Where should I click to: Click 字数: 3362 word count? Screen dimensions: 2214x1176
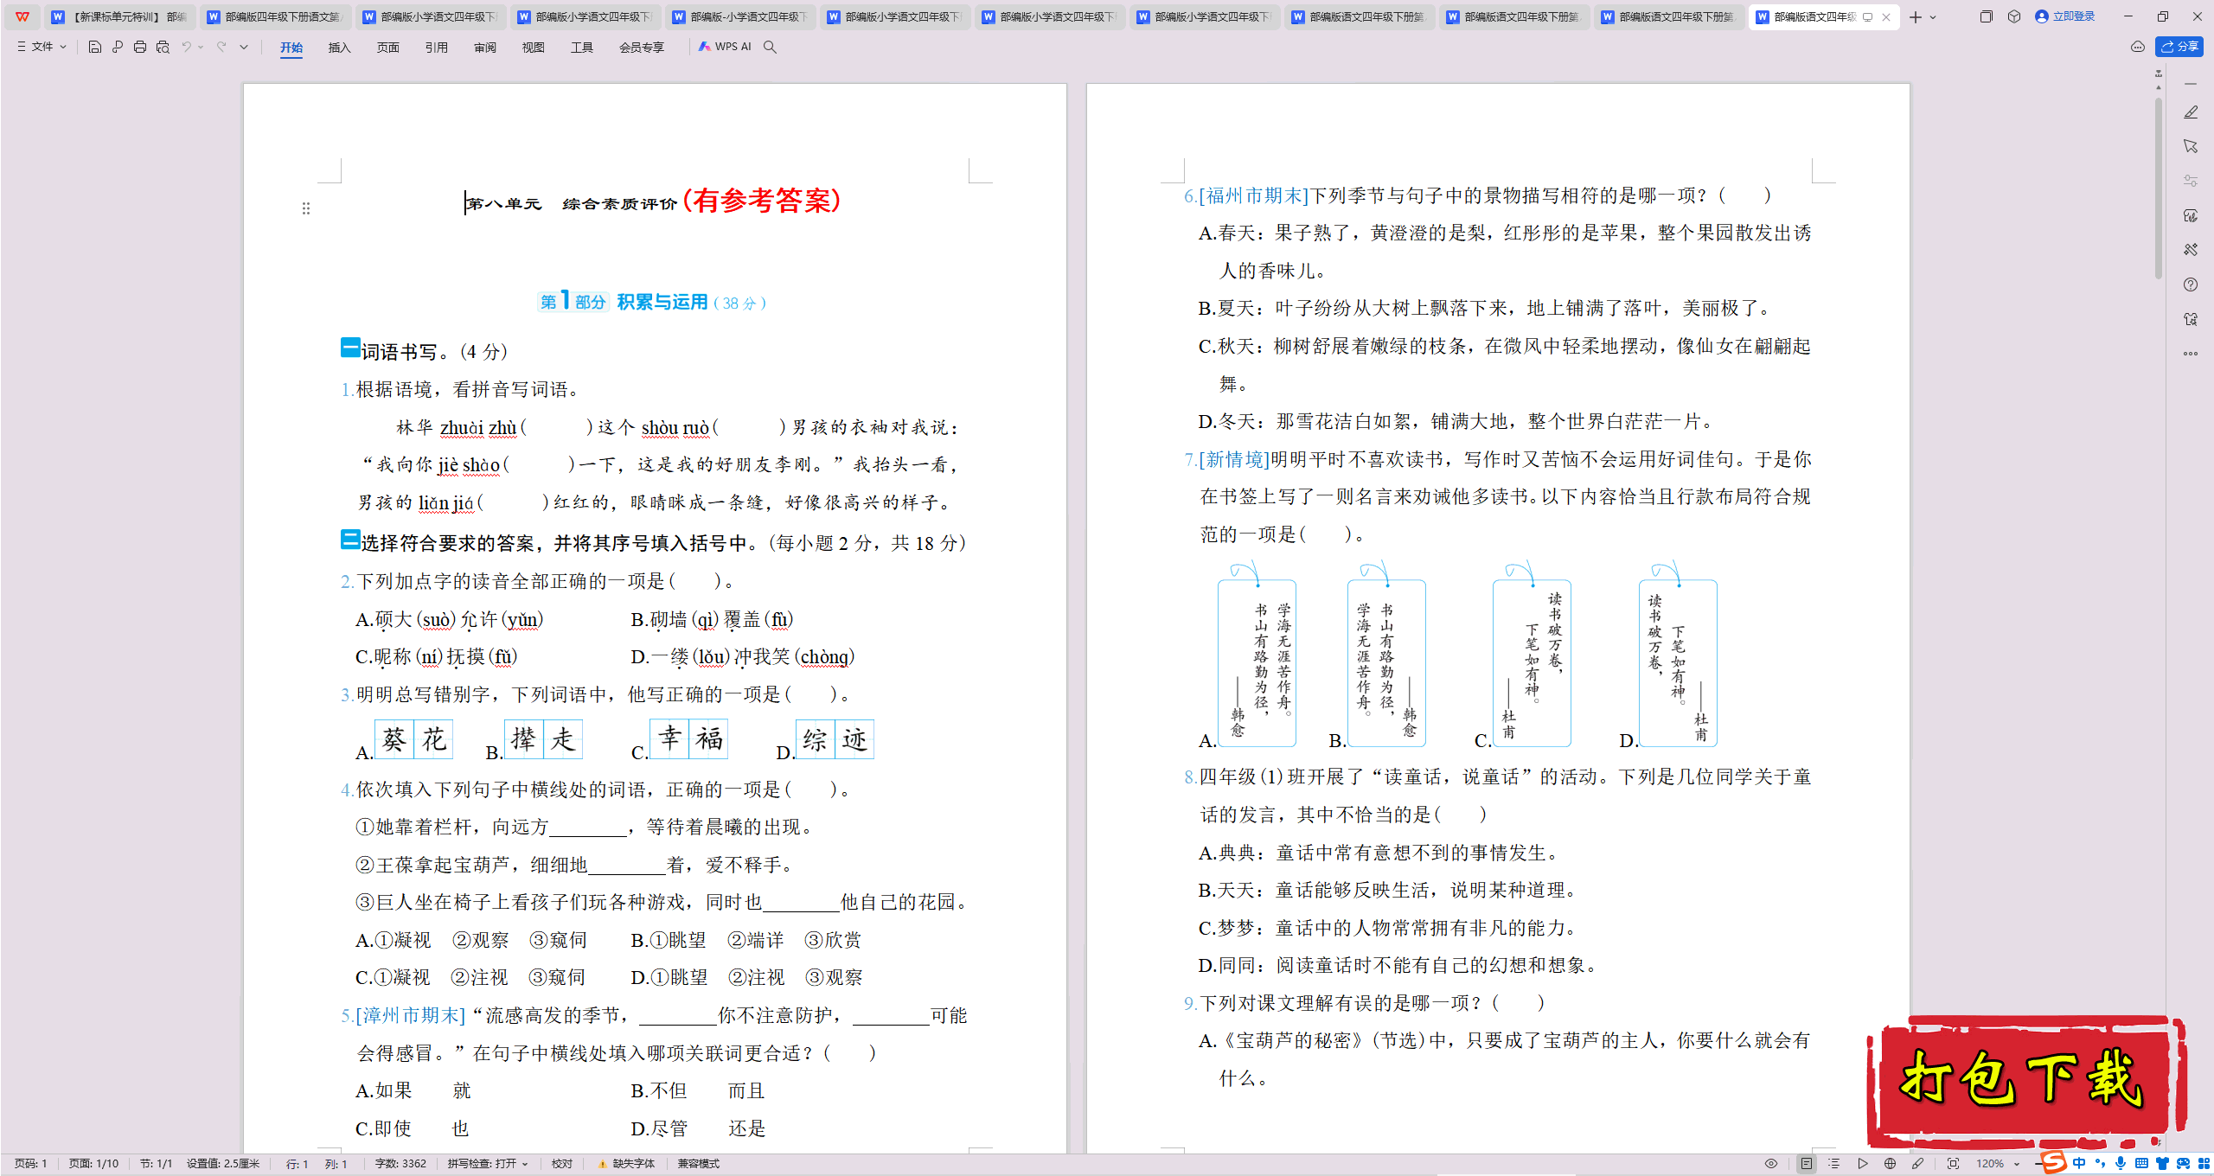[x=400, y=1164]
